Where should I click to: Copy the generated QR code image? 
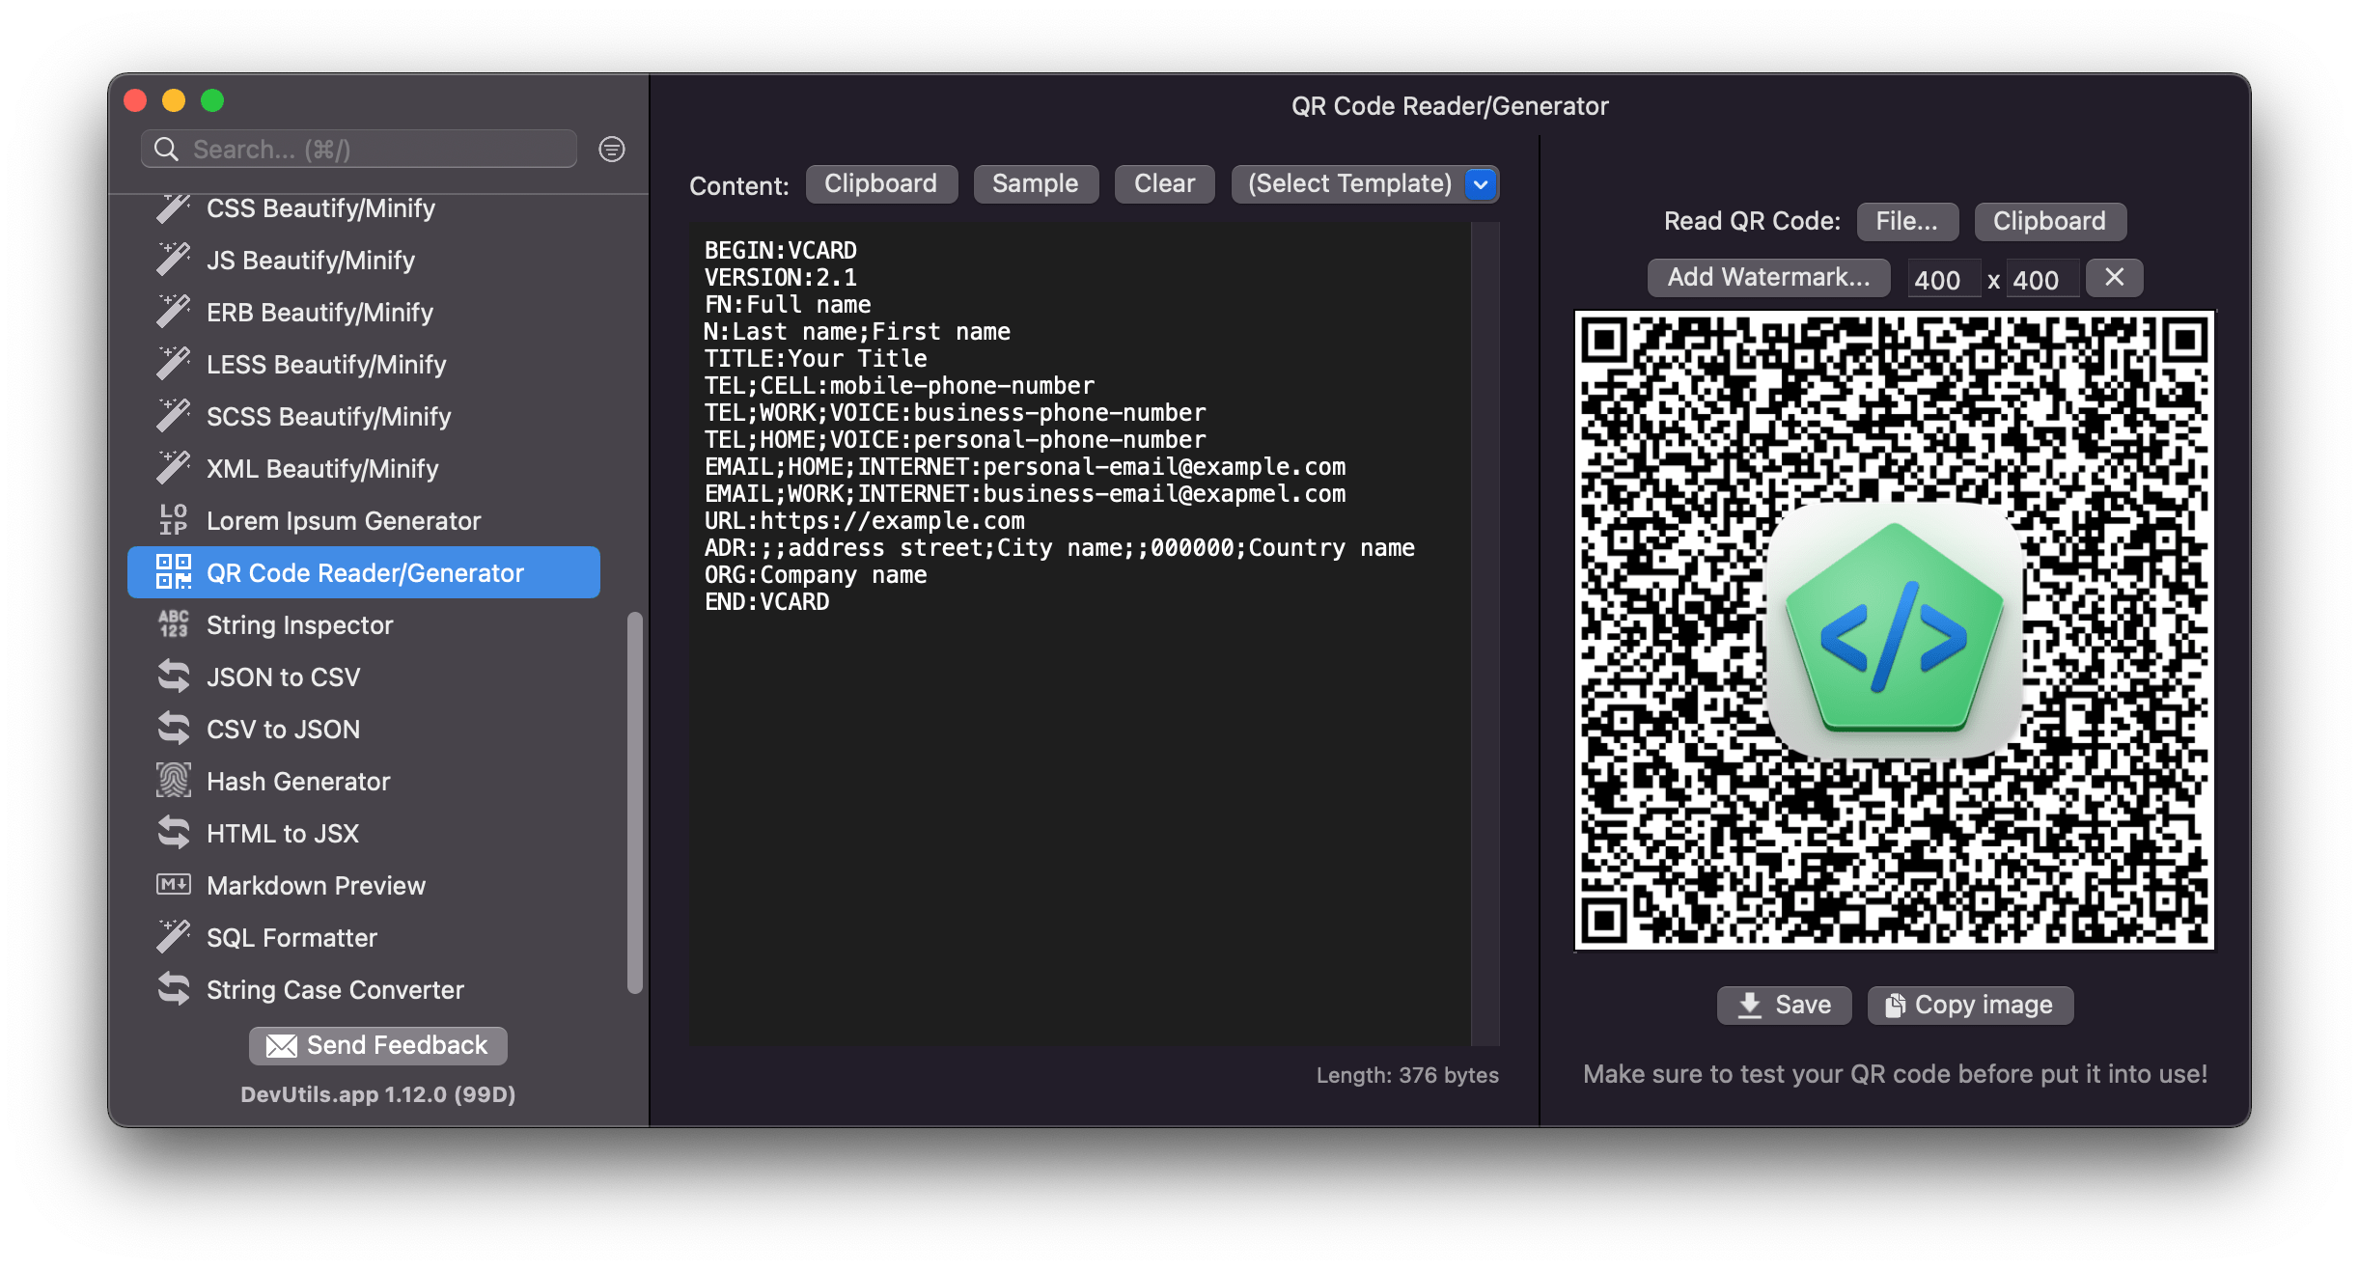[x=1970, y=1005]
